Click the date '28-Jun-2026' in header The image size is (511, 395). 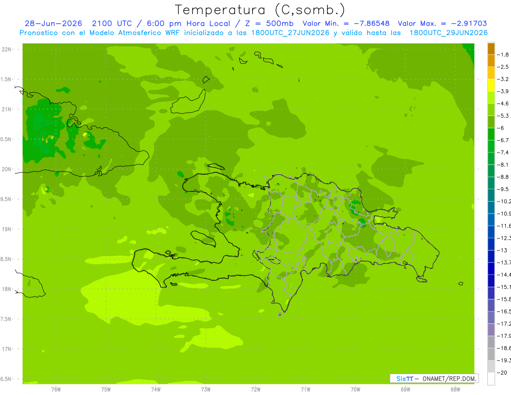click(x=53, y=23)
